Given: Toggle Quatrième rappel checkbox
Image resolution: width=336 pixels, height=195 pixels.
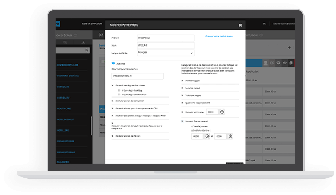Looking at the screenshot, I should point(182,103).
